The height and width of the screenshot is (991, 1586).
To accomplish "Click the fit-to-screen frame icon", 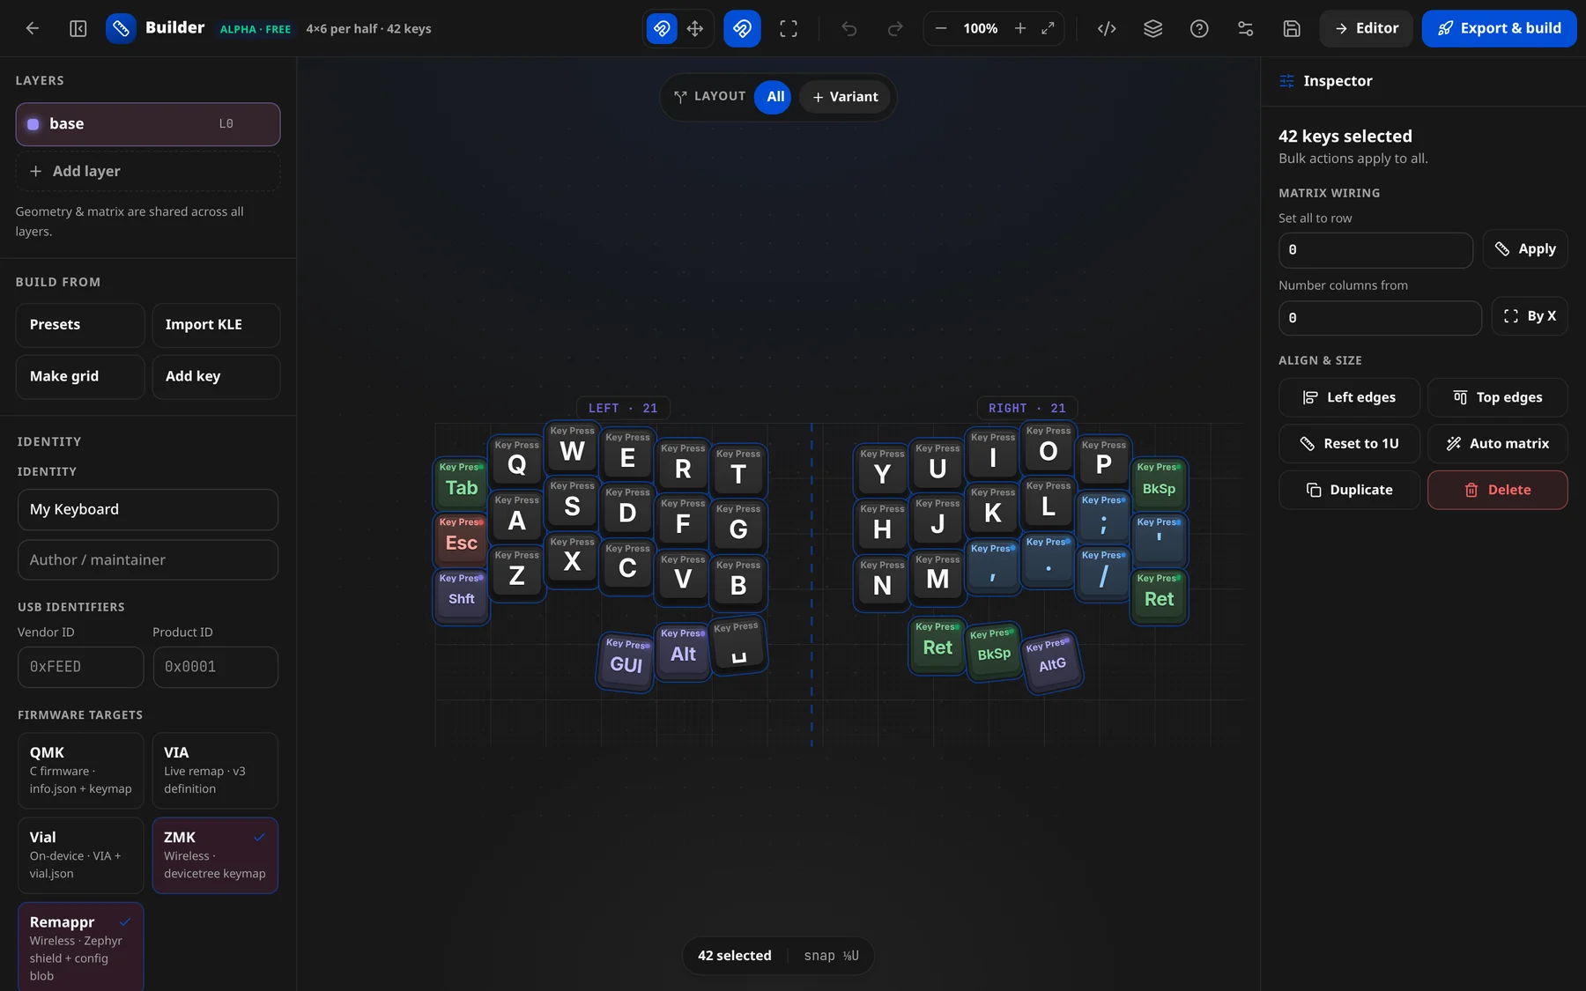I will click(789, 28).
